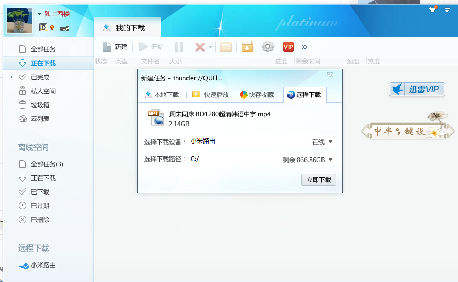This screenshot has height=282, width=458.
Task: Click the 剩余时间 column header
Action: click(x=308, y=61)
